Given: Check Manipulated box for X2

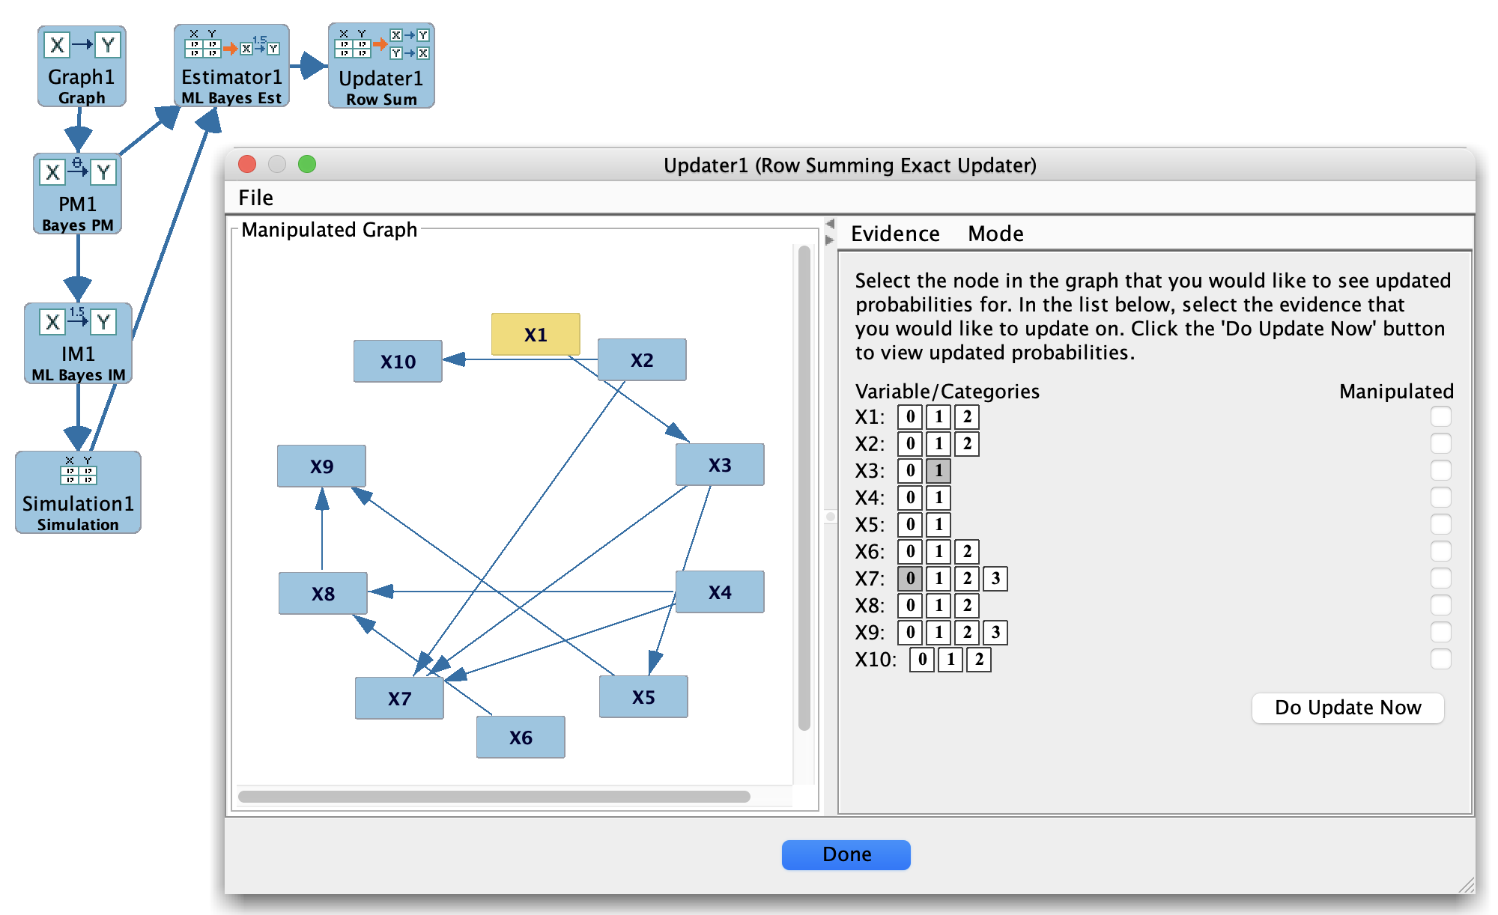Looking at the screenshot, I should coord(1440,443).
